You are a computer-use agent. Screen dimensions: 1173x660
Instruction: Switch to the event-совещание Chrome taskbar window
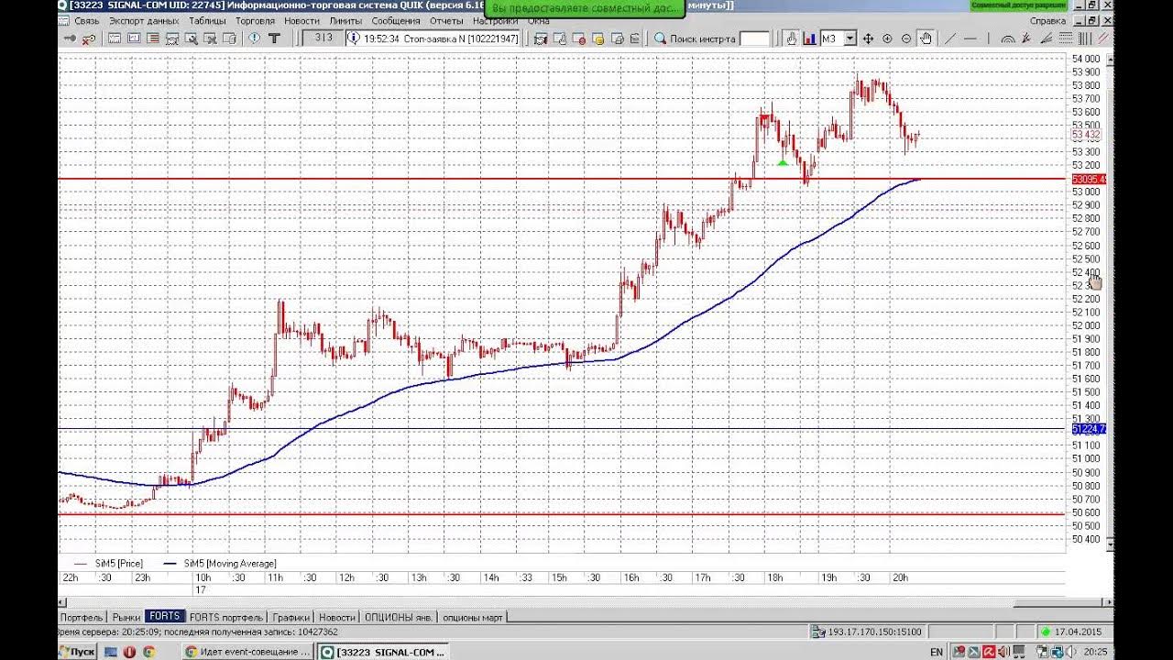tap(247, 652)
